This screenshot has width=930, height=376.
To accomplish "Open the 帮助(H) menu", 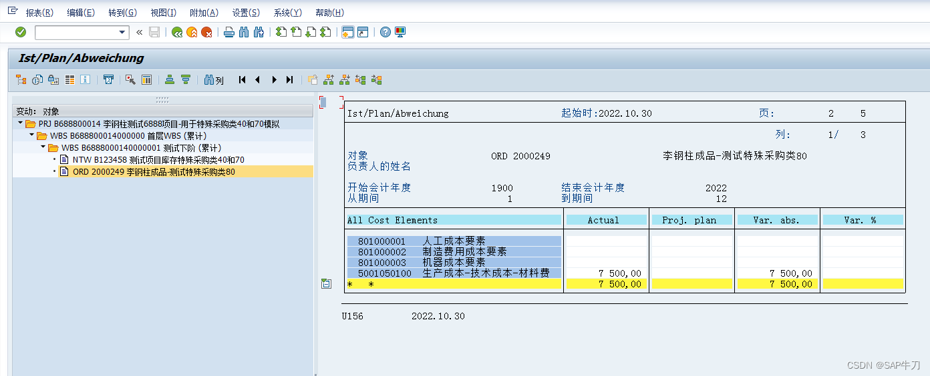I will click(x=329, y=13).
